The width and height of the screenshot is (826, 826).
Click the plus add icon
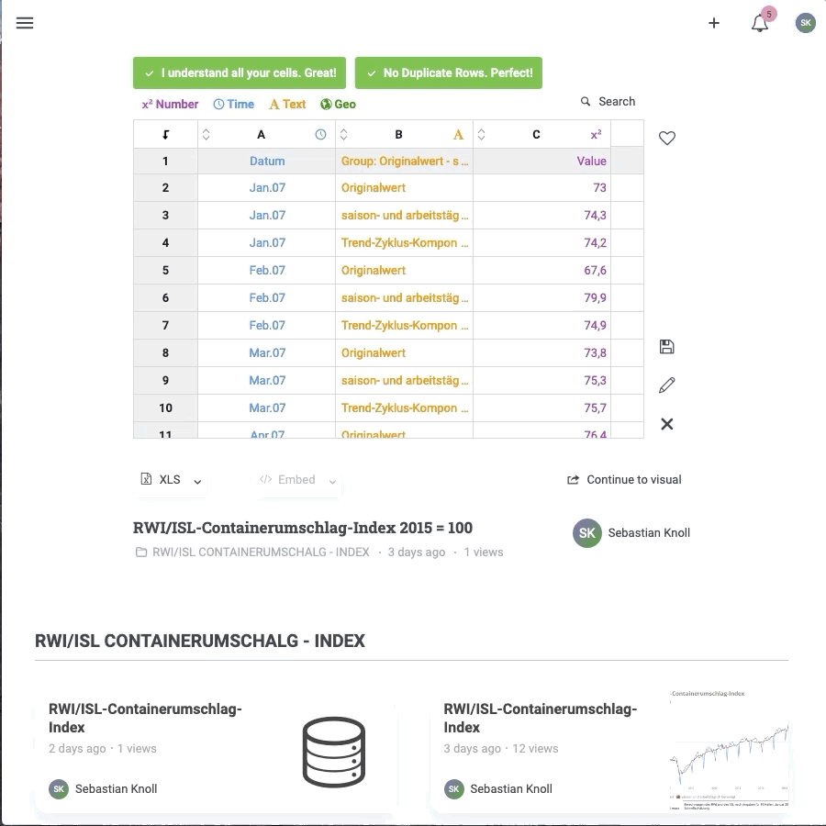pyautogui.click(x=714, y=23)
